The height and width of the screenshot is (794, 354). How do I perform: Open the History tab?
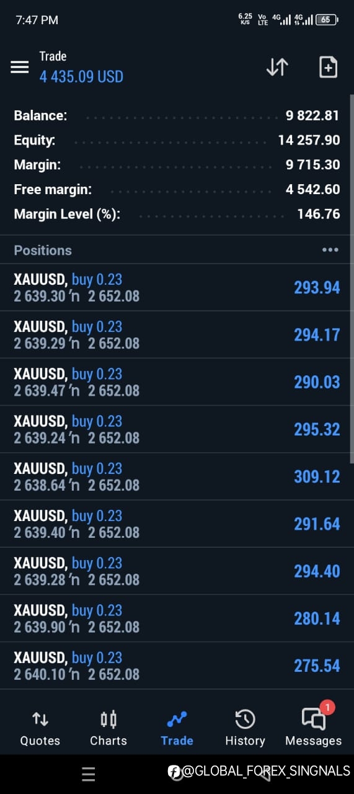(245, 728)
